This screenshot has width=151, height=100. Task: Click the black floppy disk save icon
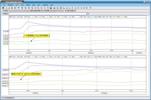(51, 8)
